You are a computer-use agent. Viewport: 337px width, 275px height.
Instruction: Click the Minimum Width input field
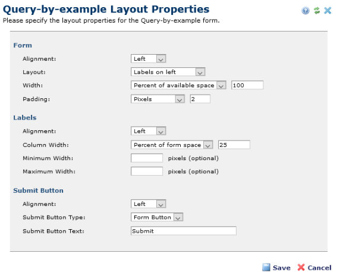click(x=147, y=158)
